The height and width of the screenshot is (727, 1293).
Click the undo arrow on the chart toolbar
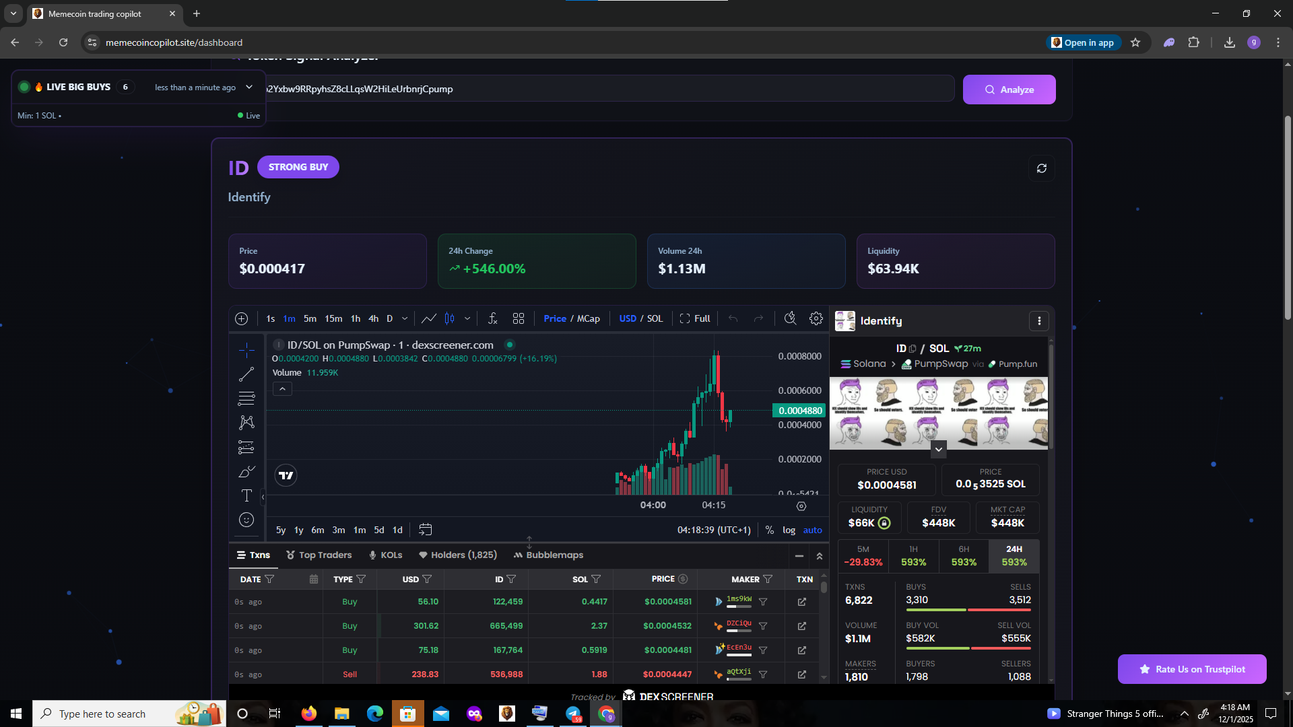(733, 318)
